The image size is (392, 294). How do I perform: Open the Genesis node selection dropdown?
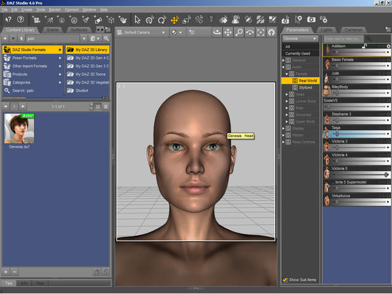click(x=300, y=39)
